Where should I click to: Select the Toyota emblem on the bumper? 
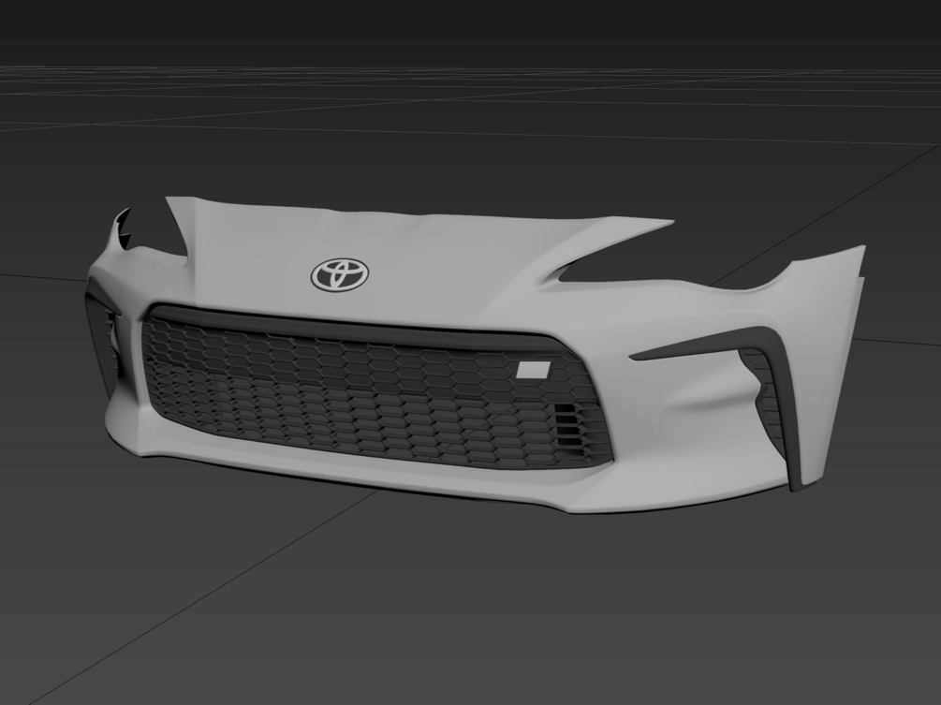coord(340,275)
